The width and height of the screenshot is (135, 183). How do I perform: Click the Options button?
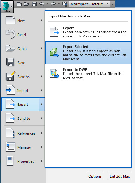pyautogui.click(x=95, y=176)
